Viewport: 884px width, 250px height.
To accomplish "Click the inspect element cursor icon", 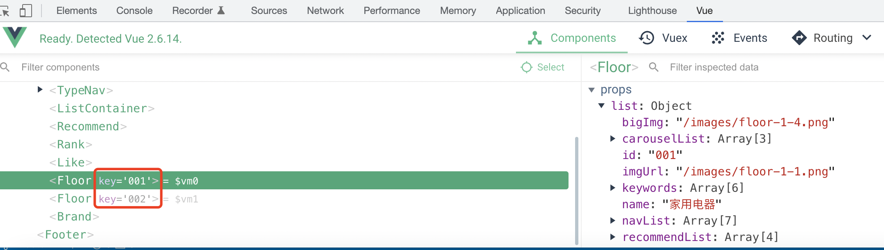I will [5, 11].
